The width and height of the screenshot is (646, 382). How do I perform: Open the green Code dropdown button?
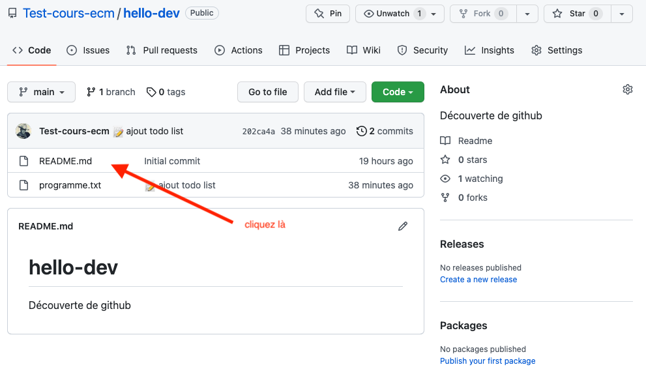tap(398, 92)
